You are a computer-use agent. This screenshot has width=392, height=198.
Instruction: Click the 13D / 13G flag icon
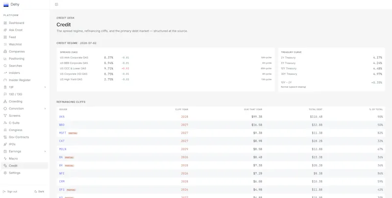[5, 94]
